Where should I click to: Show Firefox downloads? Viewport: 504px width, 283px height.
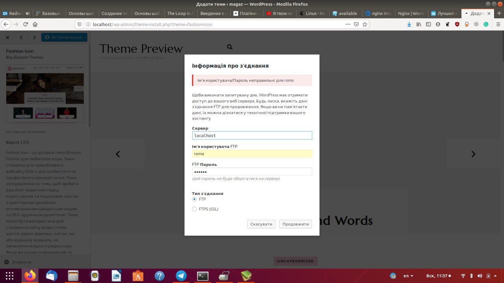(x=409, y=24)
